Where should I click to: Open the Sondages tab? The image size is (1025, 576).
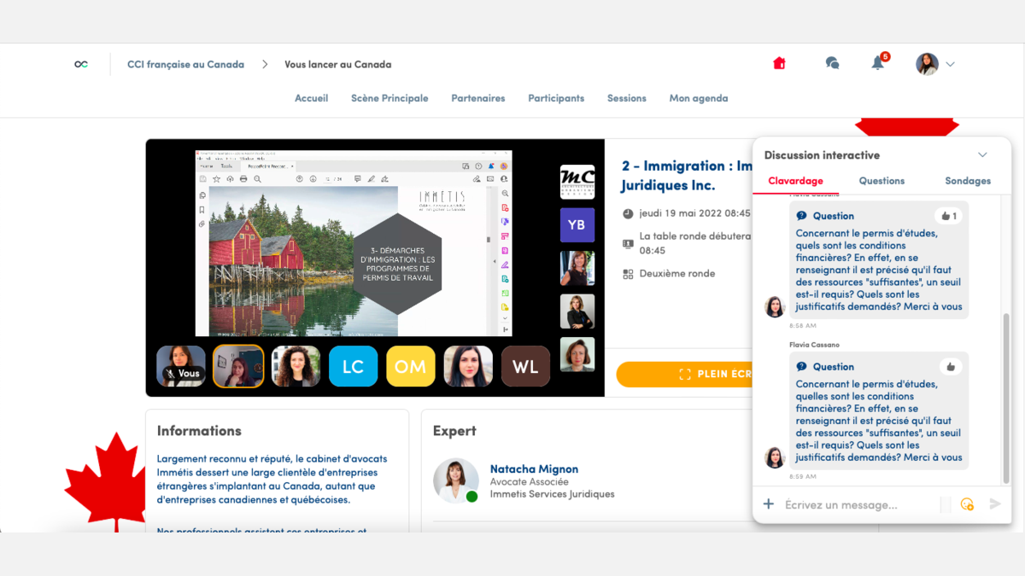[967, 181]
